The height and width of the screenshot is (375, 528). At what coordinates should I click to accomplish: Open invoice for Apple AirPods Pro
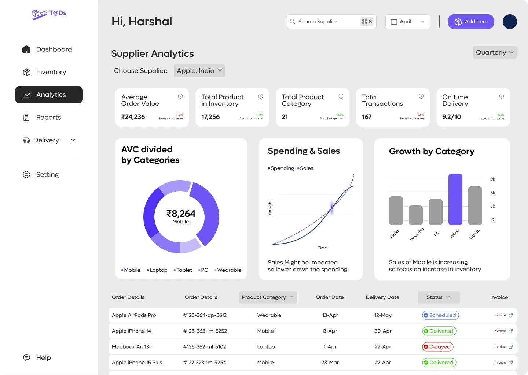click(503, 315)
